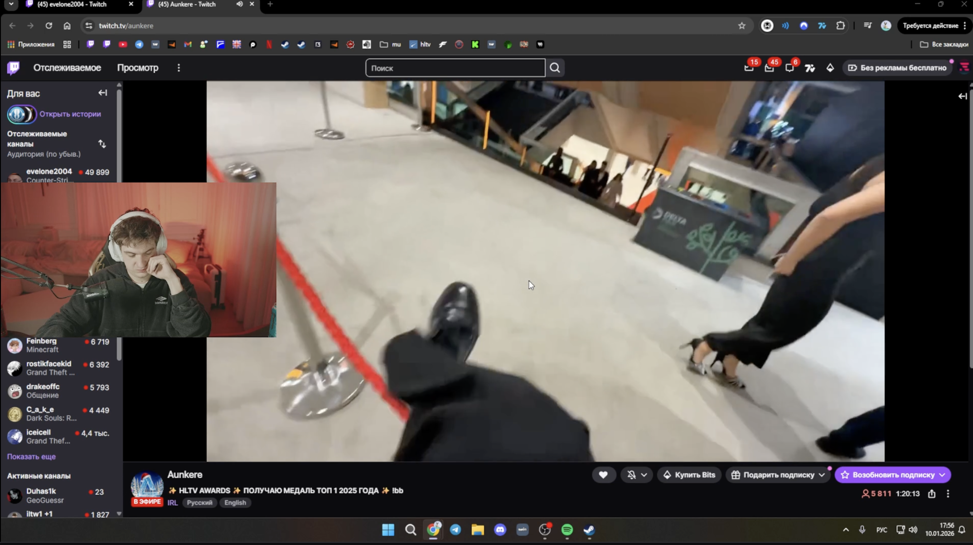Bookmark this page with star icon
Viewport: 973px width, 545px height.
coord(741,26)
